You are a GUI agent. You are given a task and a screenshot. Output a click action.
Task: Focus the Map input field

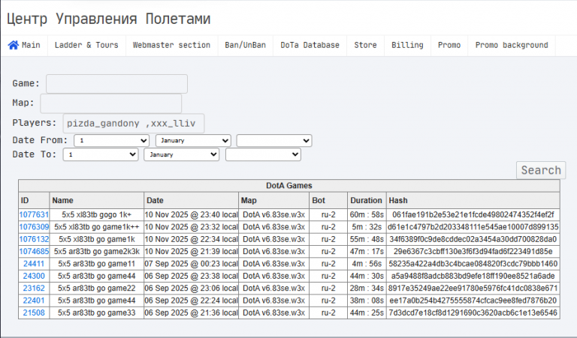click(x=110, y=103)
